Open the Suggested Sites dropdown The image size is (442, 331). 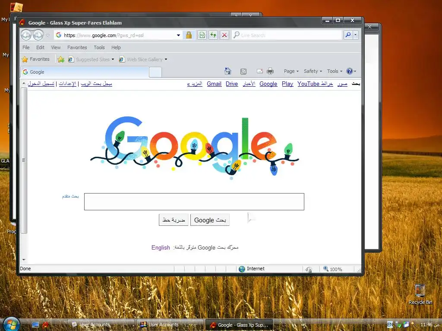click(x=91, y=59)
